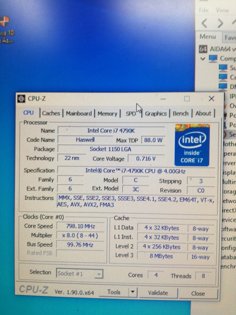Show the About tab in CPU-Z

203,113
